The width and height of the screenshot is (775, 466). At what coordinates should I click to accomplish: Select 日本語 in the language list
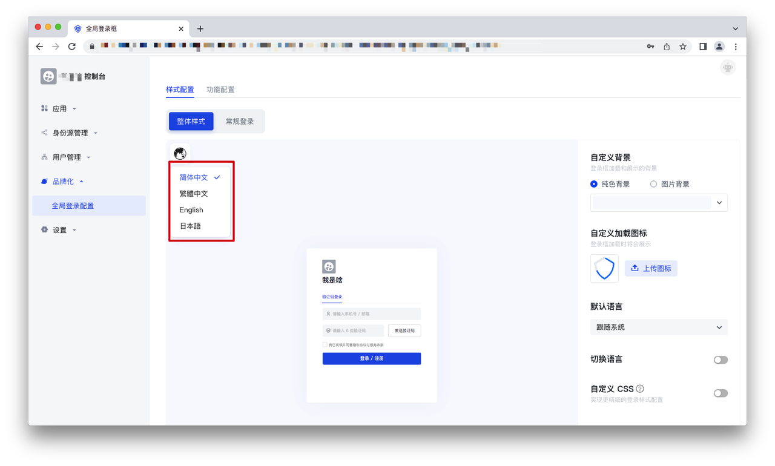pyautogui.click(x=190, y=226)
